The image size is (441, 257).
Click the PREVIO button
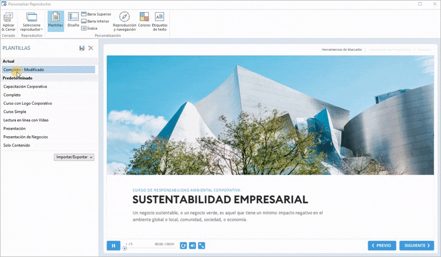tap(382, 245)
